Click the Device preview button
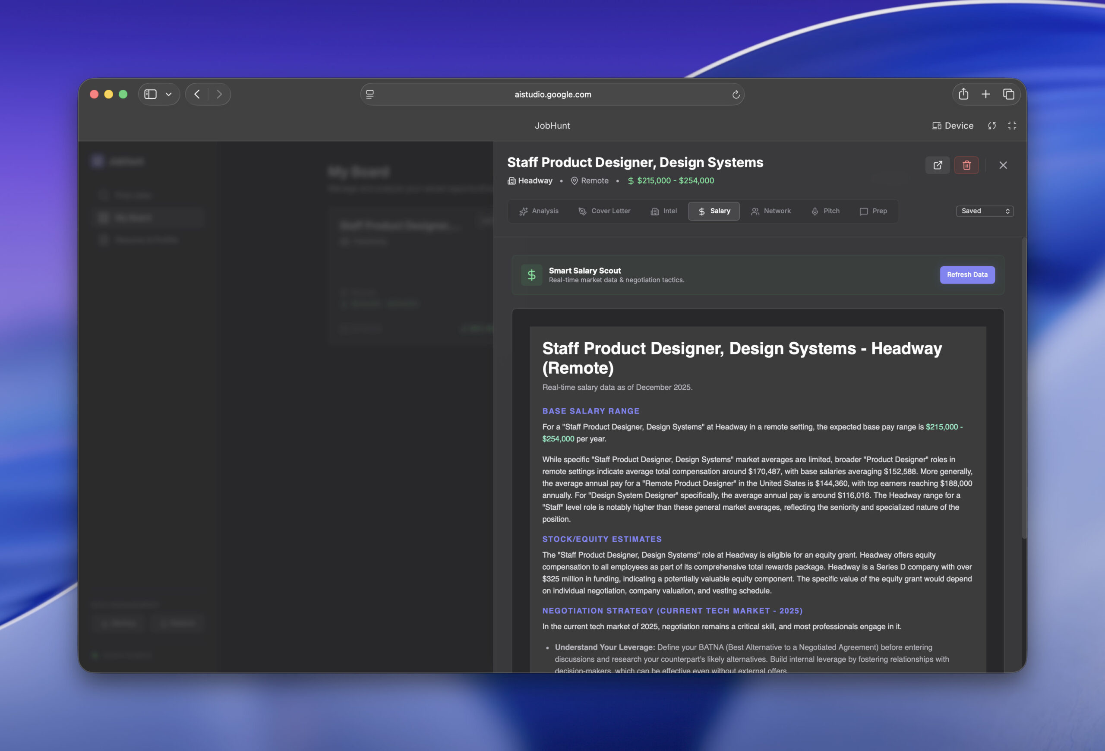Viewport: 1105px width, 751px height. 952,126
